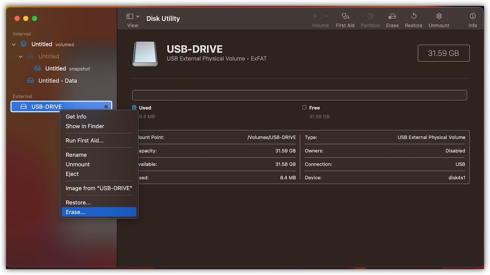Click the 31.59 GB capacity box
This screenshot has width=490, height=275.
tap(443, 53)
